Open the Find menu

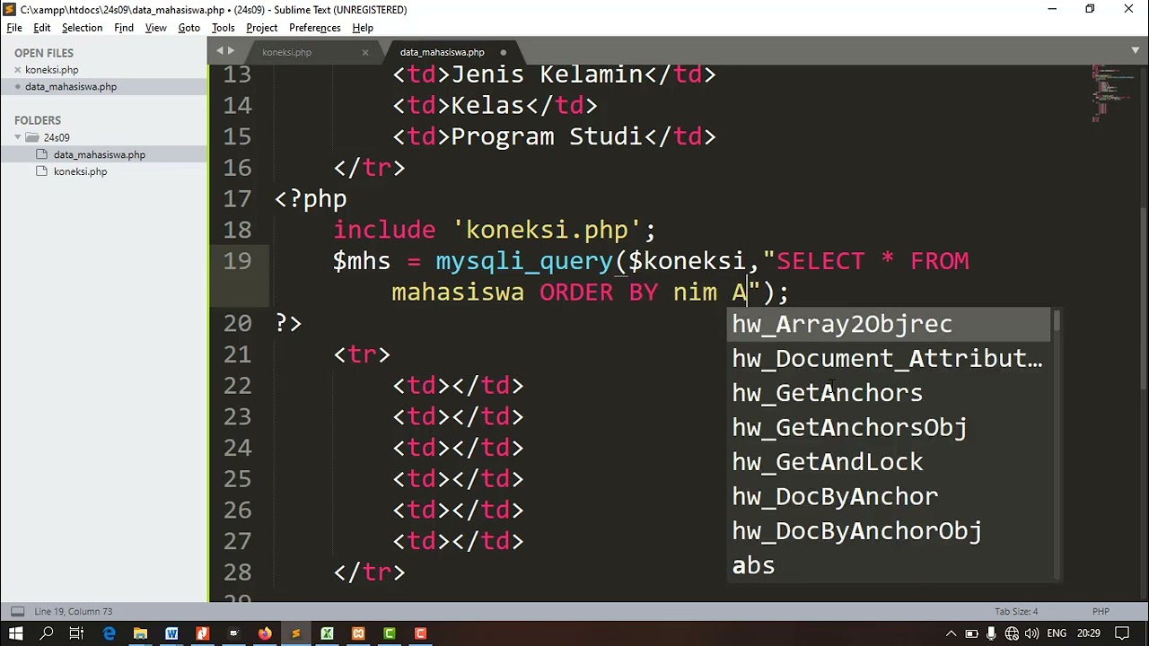124,28
